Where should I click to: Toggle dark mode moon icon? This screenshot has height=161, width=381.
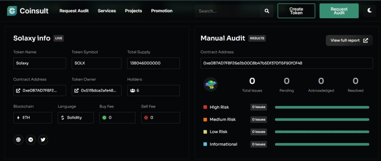click(369, 10)
